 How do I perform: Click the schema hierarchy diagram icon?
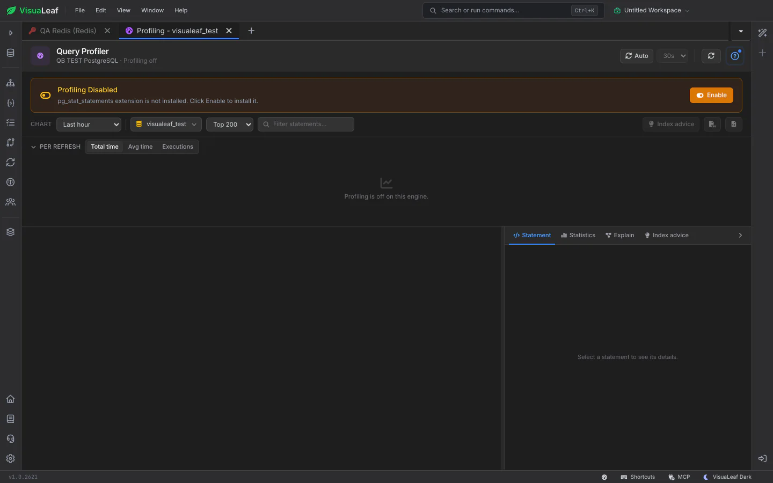(10, 83)
